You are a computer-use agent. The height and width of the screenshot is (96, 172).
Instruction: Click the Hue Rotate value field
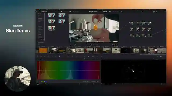pos(98,82)
